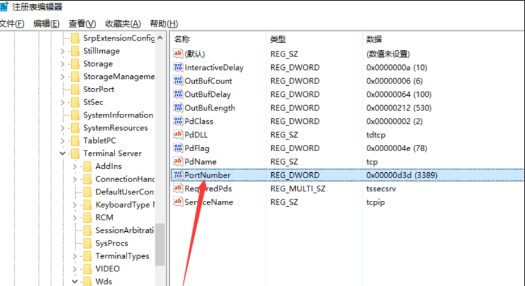The image size is (525, 286).
Task: Collapse the Terminal Server tree node
Action: tap(62, 154)
